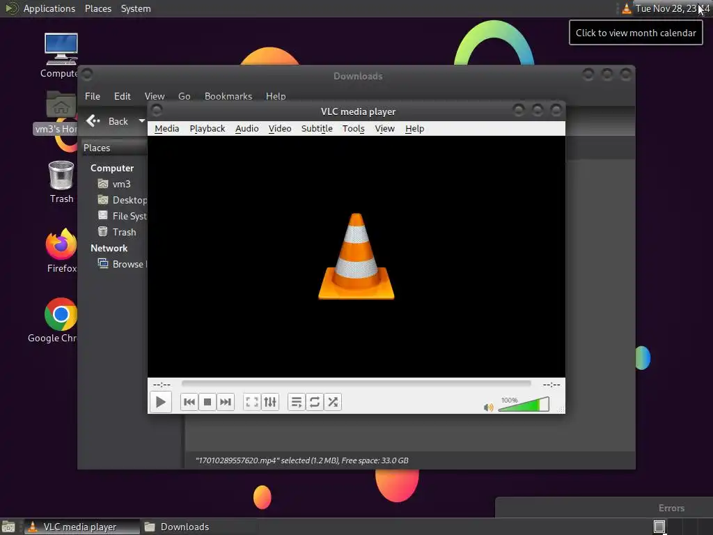Click the remaining time label in VLC
Image resolution: width=713 pixels, height=535 pixels.
(551, 385)
